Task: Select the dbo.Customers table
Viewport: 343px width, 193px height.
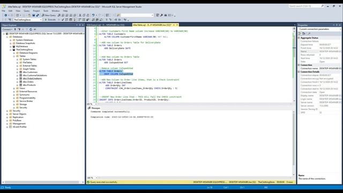Action: click(x=30, y=72)
